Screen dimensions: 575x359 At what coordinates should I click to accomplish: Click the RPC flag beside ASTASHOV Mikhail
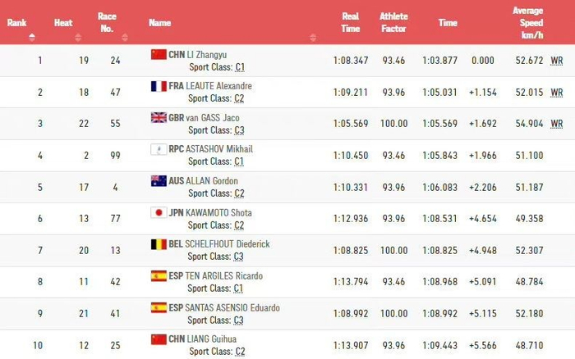pos(159,149)
